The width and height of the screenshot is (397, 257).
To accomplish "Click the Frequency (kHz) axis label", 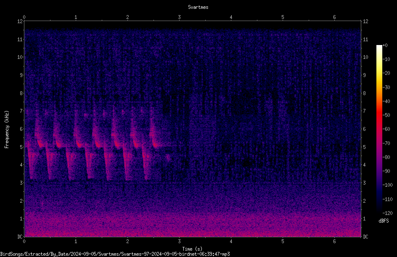I will (7, 130).
